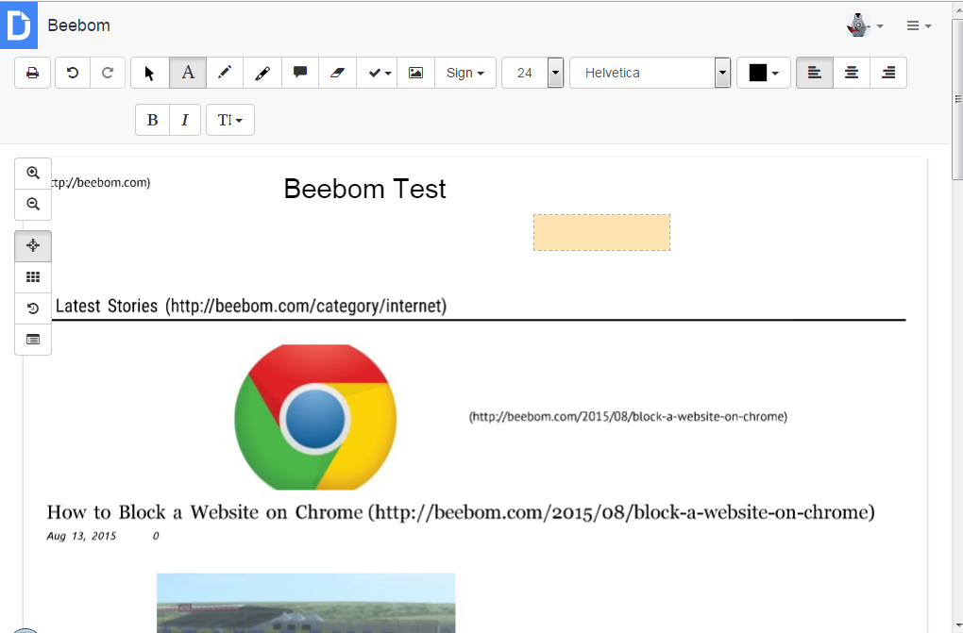Select the pointer arrow tool
963x633 pixels.
pos(150,73)
